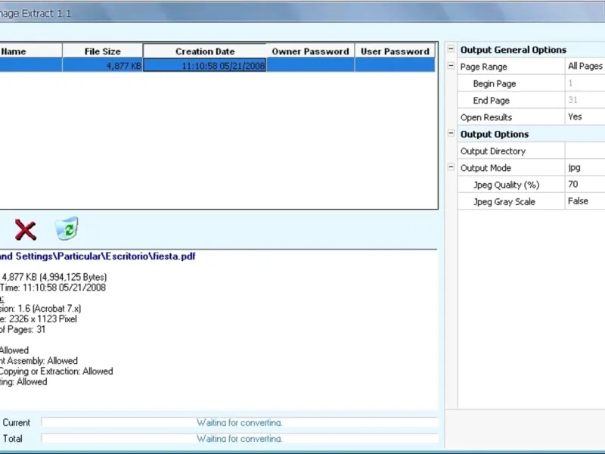Sort by the File Size column header
This screenshot has width=605, height=454.
point(103,51)
